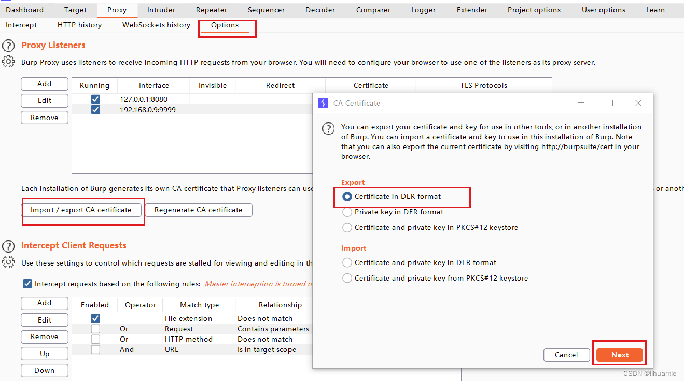Select Certificate in DER format export option

(x=347, y=196)
